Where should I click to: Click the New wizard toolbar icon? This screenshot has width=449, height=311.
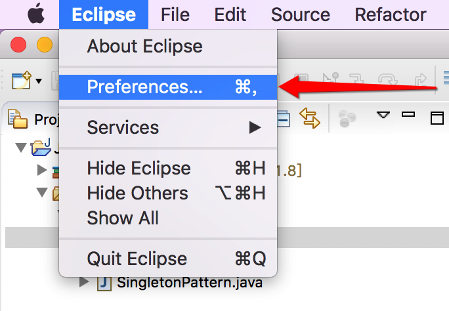[x=21, y=81]
